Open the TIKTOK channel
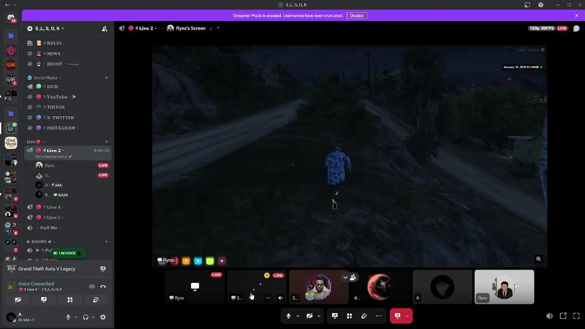Image resolution: width=585 pixels, height=329 pixels. pos(69,107)
